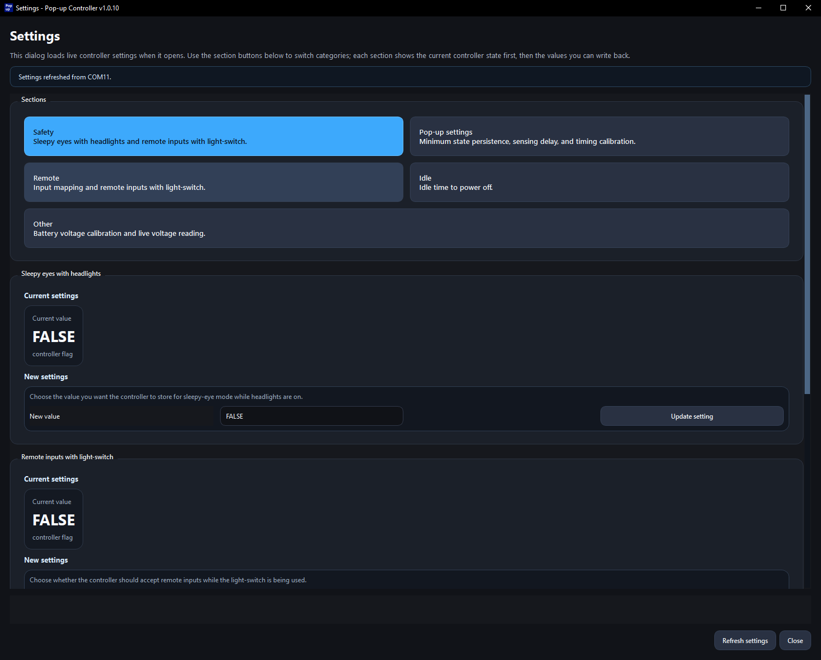This screenshot has width=821, height=660.
Task: Click the FALSE flag card for remote inputs
Action: (x=53, y=519)
